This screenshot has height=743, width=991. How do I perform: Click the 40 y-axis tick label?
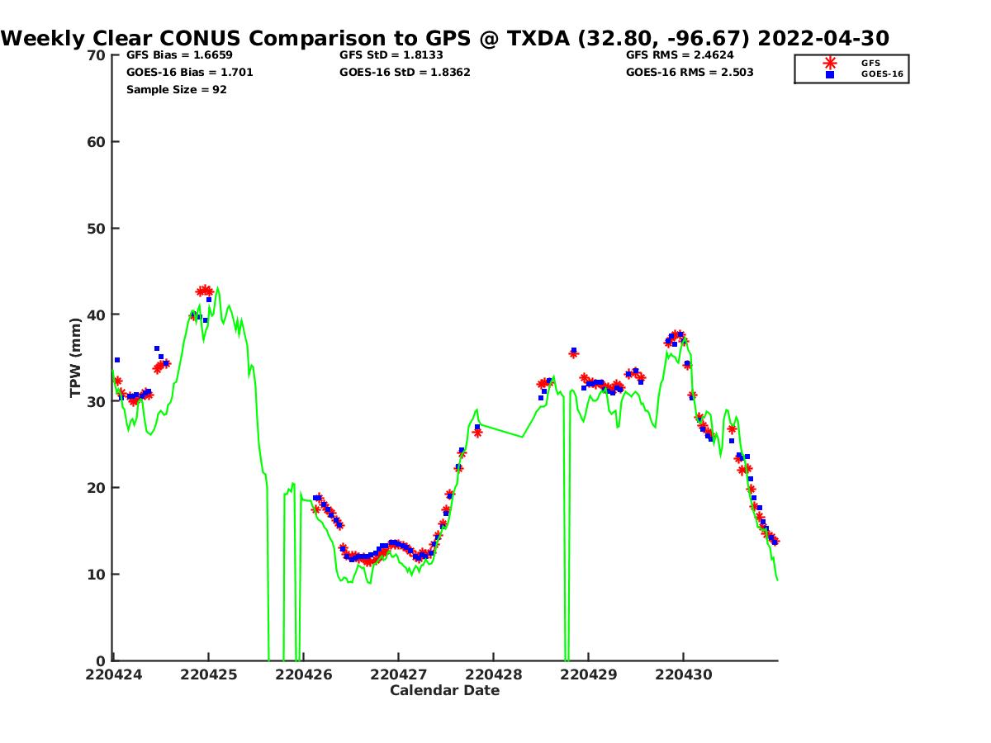(x=97, y=315)
